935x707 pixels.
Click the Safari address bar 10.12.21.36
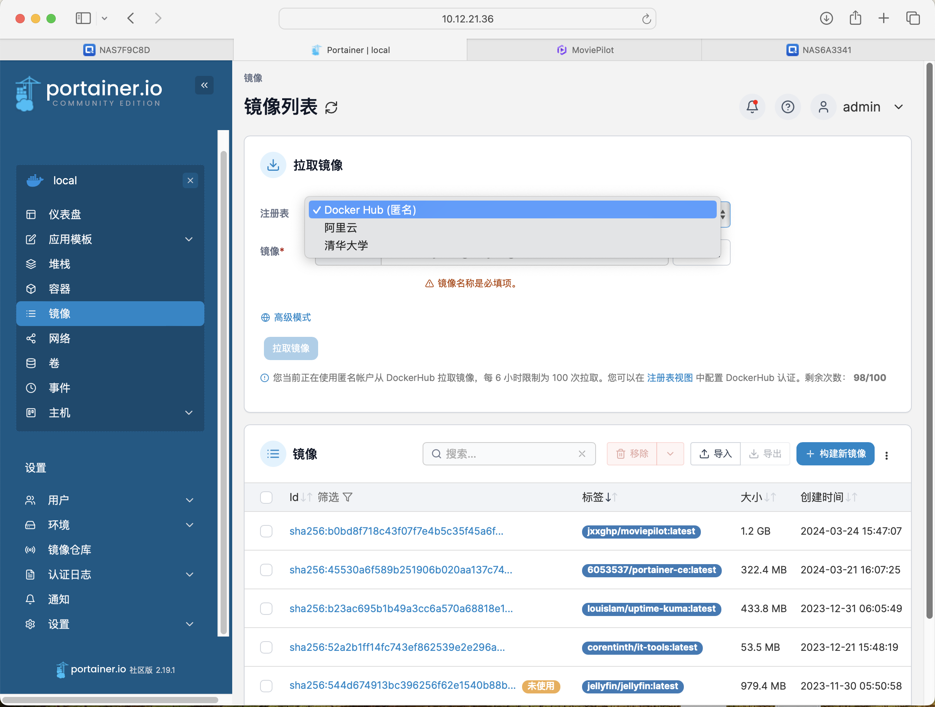[x=467, y=19]
